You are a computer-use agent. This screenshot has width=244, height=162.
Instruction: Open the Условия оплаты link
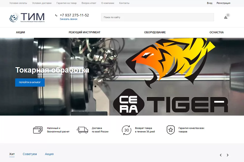point(18,3)
